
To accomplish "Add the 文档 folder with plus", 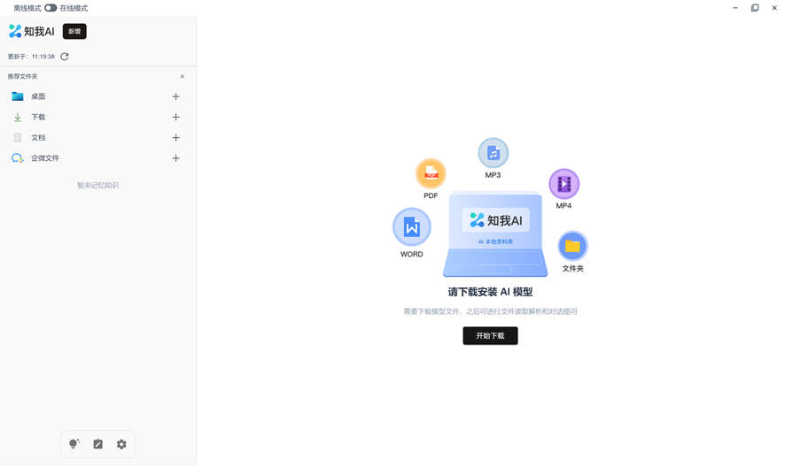I will pyautogui.click(x=175, y=137).
